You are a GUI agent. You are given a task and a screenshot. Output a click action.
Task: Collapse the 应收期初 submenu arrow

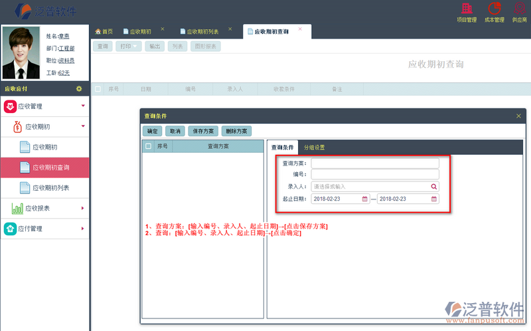[x=83, y=126]
